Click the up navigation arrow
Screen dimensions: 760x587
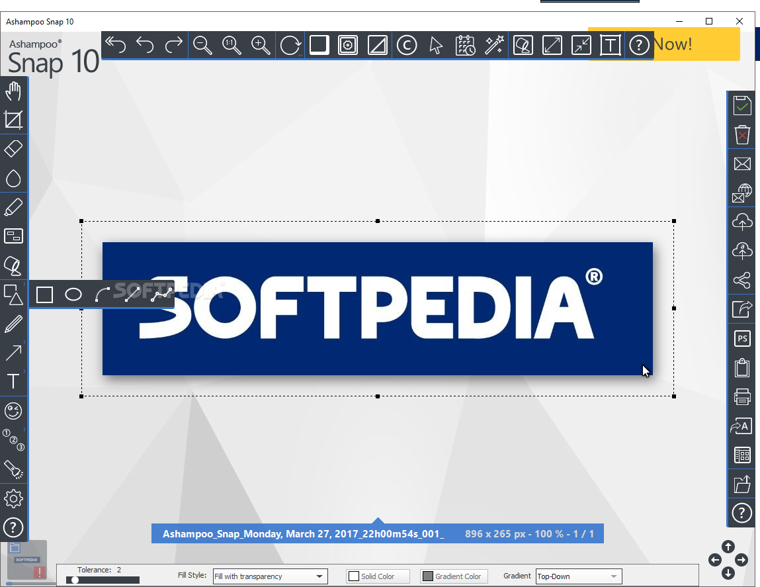point(728,547)
